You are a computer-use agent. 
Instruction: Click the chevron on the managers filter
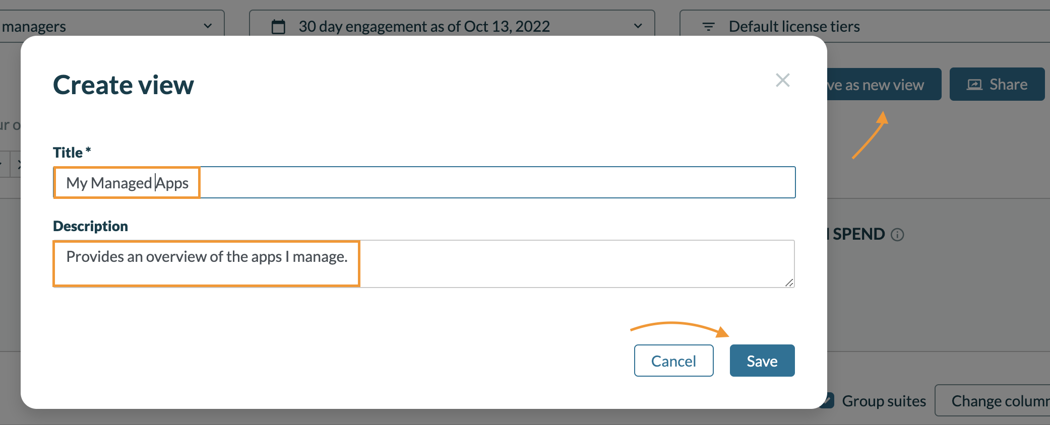coord(208,26)
